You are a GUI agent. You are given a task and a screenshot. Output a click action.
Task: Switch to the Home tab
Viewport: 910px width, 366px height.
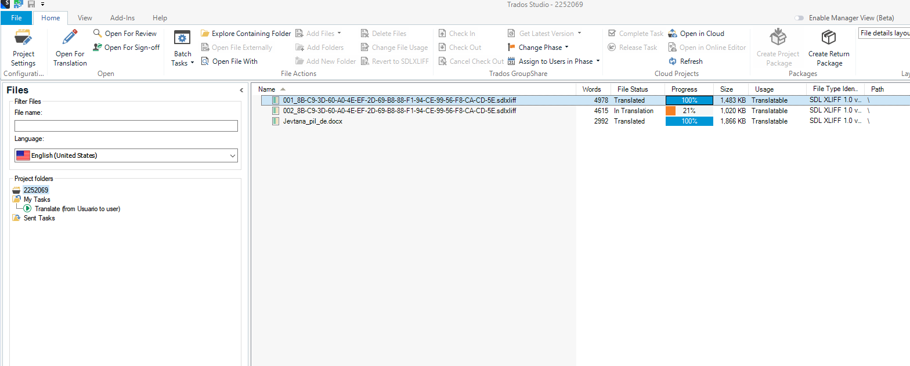click(x=50, y=18)
